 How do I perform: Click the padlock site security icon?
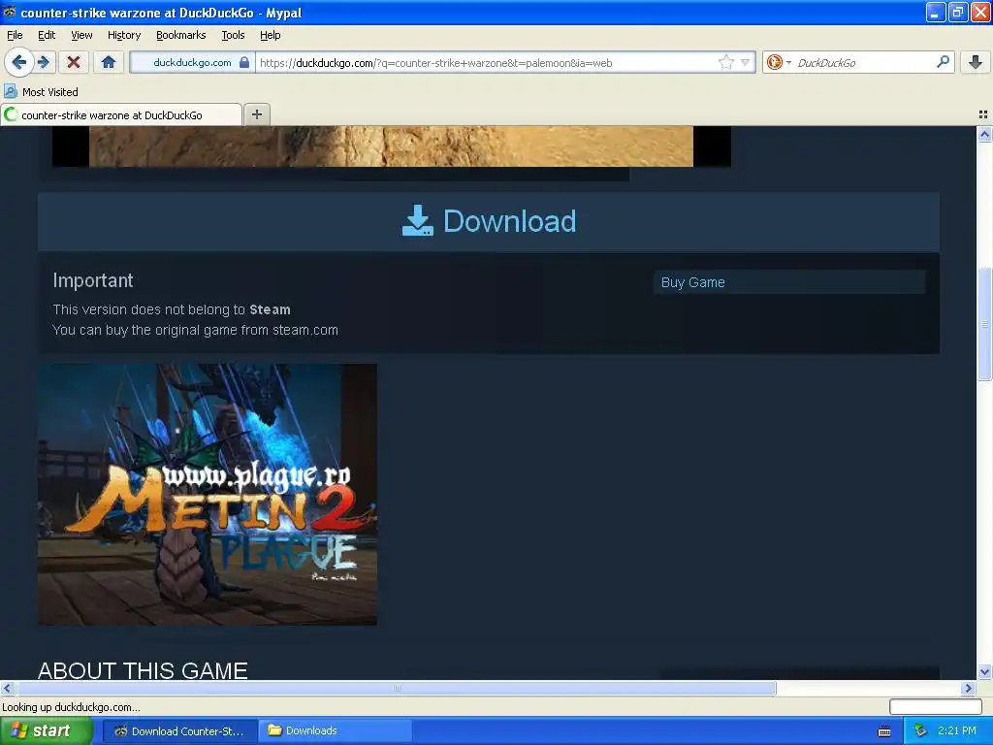[x=243, y=62]
